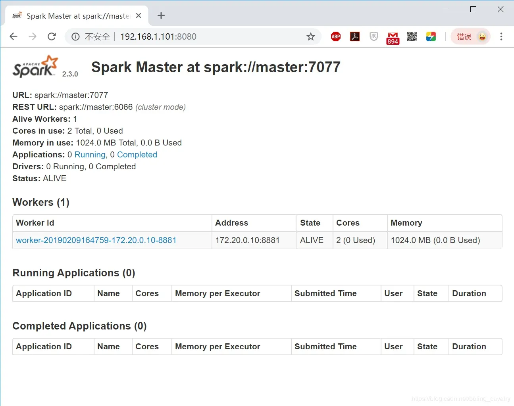View site security info icon
The image size is (514, 406).
coord(75,37)
